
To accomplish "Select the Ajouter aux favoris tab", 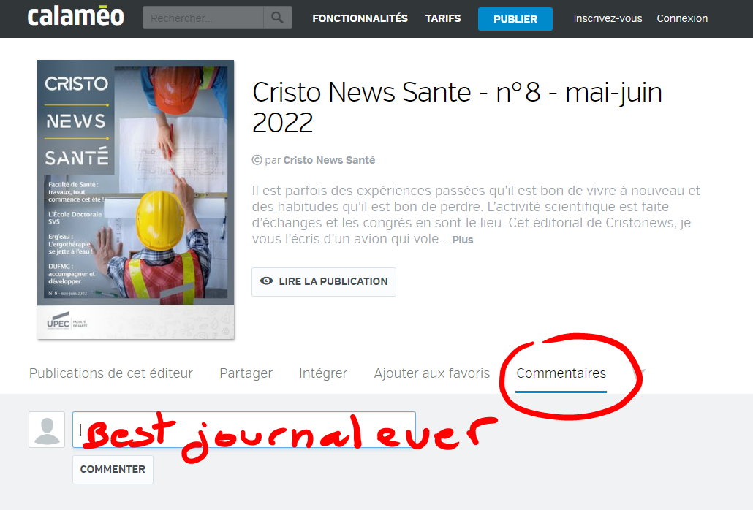I will (432, 373).
